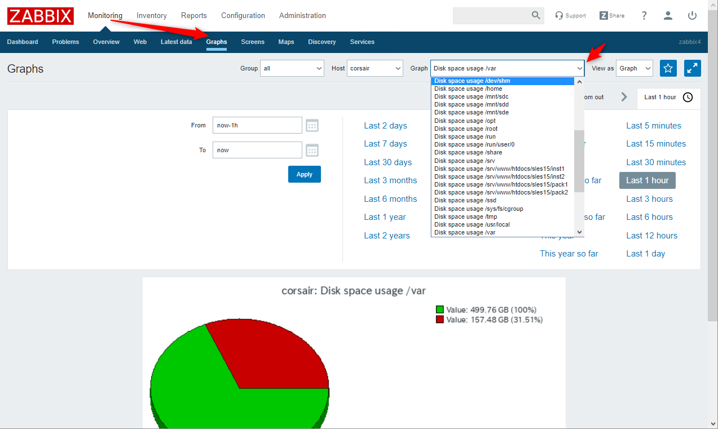Choose Disk space usage /opt option
Screen dimensions: 718x429
pyautogui.click(x=503, y=121)
